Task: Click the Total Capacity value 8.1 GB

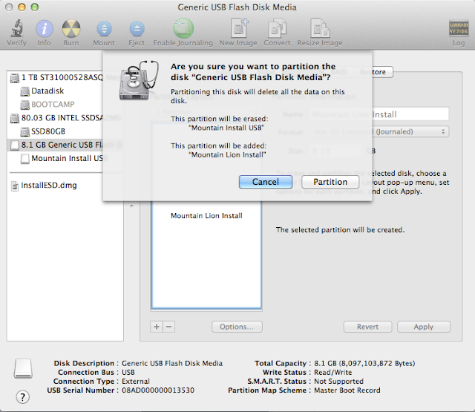Action: pos(364,363)
